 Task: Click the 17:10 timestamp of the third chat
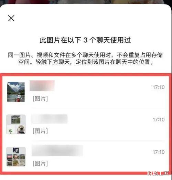click(159, 152)
